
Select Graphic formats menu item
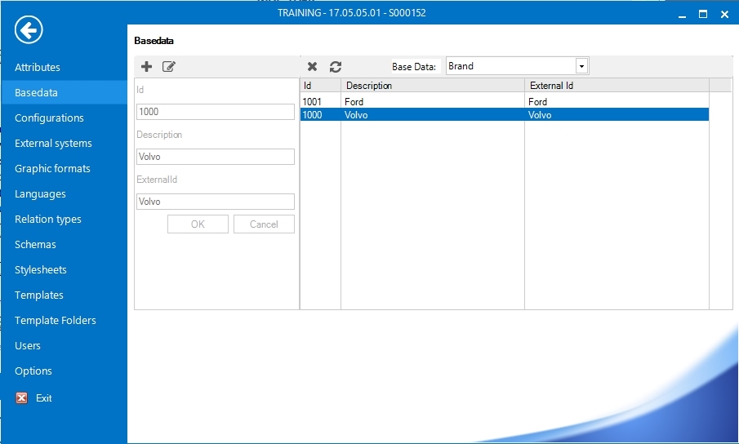(52, 169)
